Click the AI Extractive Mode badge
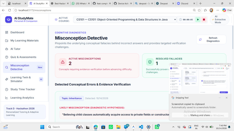Image resolution: width=234 pixels, height=131 pixels. (x=219, y=19)
